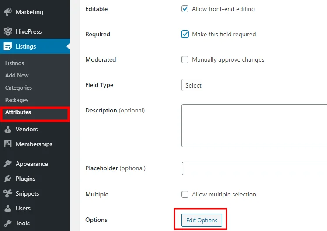
Task: Enable Manually approve changes checkbox
Action: click(x=185, y=59)
